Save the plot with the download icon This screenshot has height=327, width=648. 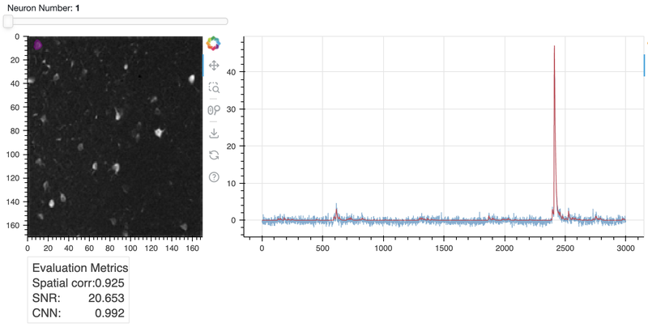tap(214, 133)
